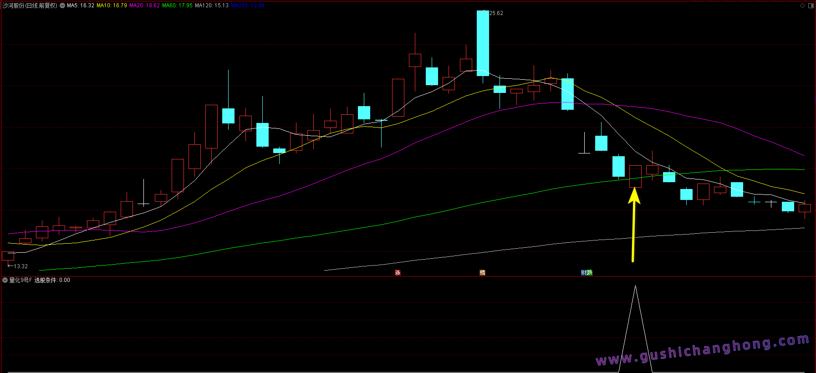Click the orange 榜 event marker
This screenshot has width=816, height=373.
[x=482, y=273]
